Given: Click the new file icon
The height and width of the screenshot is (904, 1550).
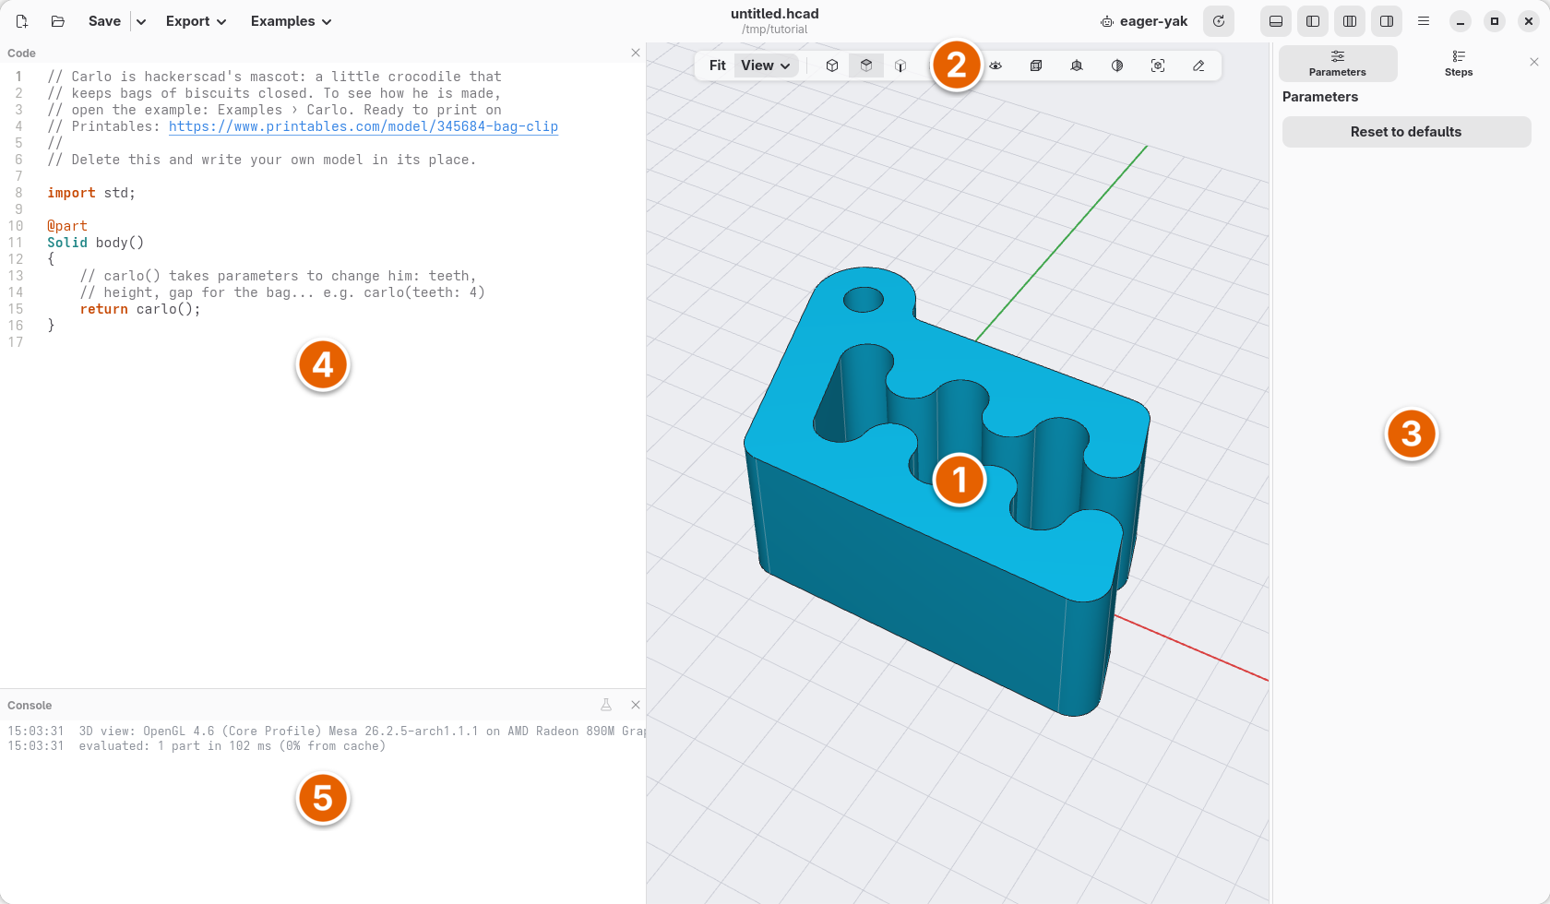Looking at the screenshot, I should click(x=22, y=21).
